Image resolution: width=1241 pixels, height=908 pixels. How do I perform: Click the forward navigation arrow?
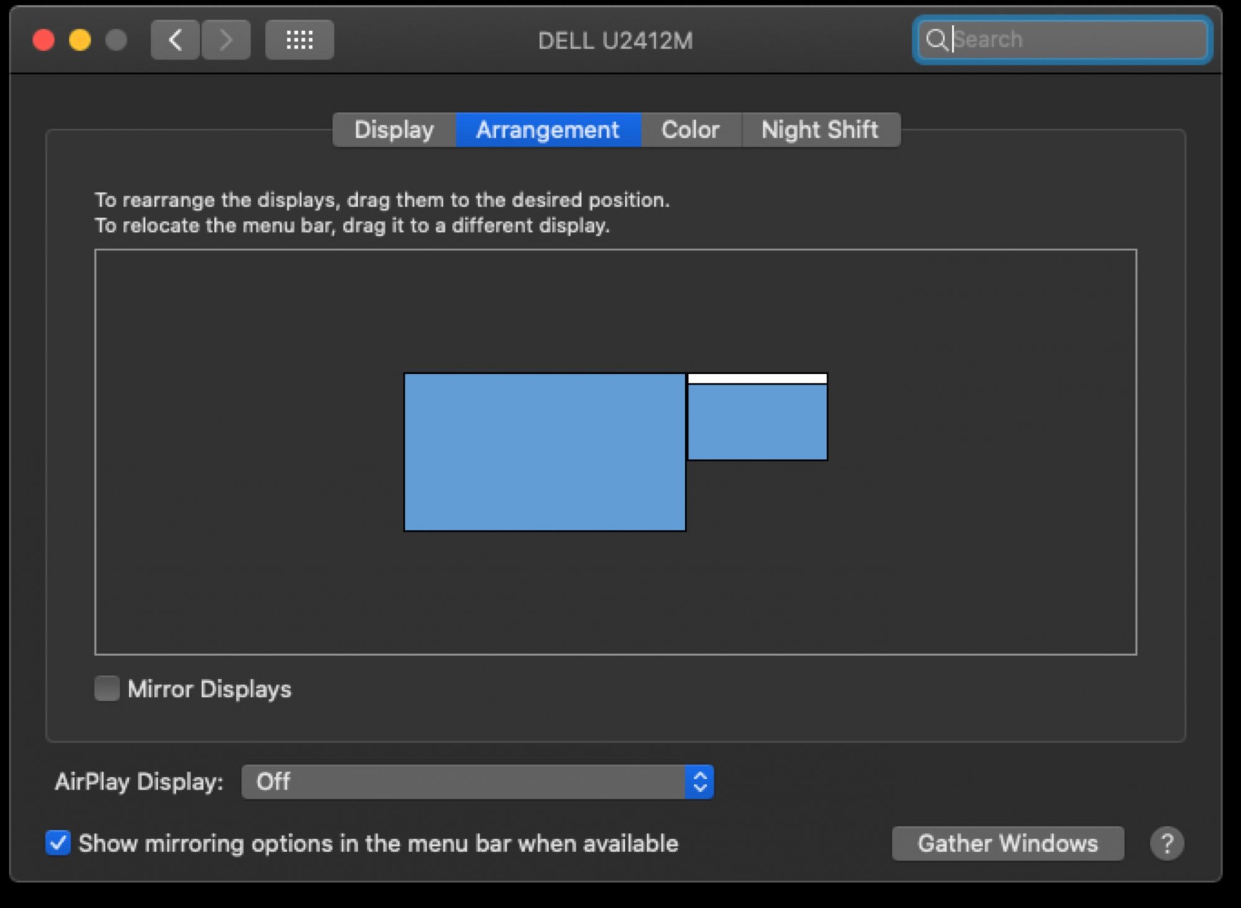pos(226,40)
